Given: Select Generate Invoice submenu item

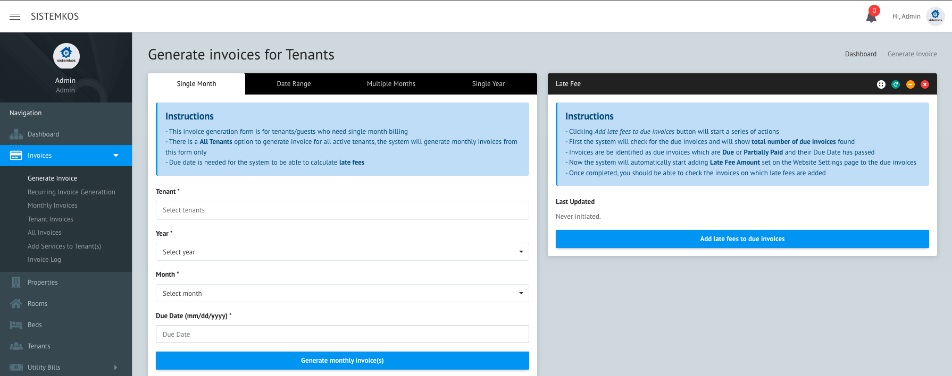Looking at the screenshot, I should pyautogui.click(x=52, y=178).
